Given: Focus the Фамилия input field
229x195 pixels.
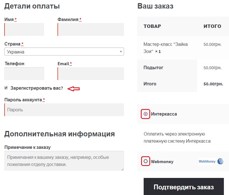Looking at the screenshot, I should point(91,29).
